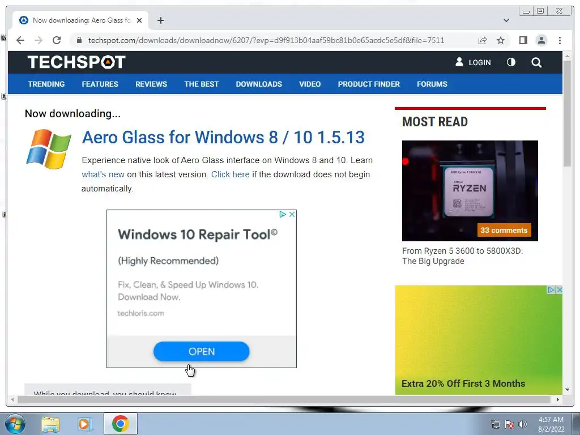This screenshot has height=435, width=580.
Task: Click the AdChoices icon on the green banner ad
Action: [551, 289]
